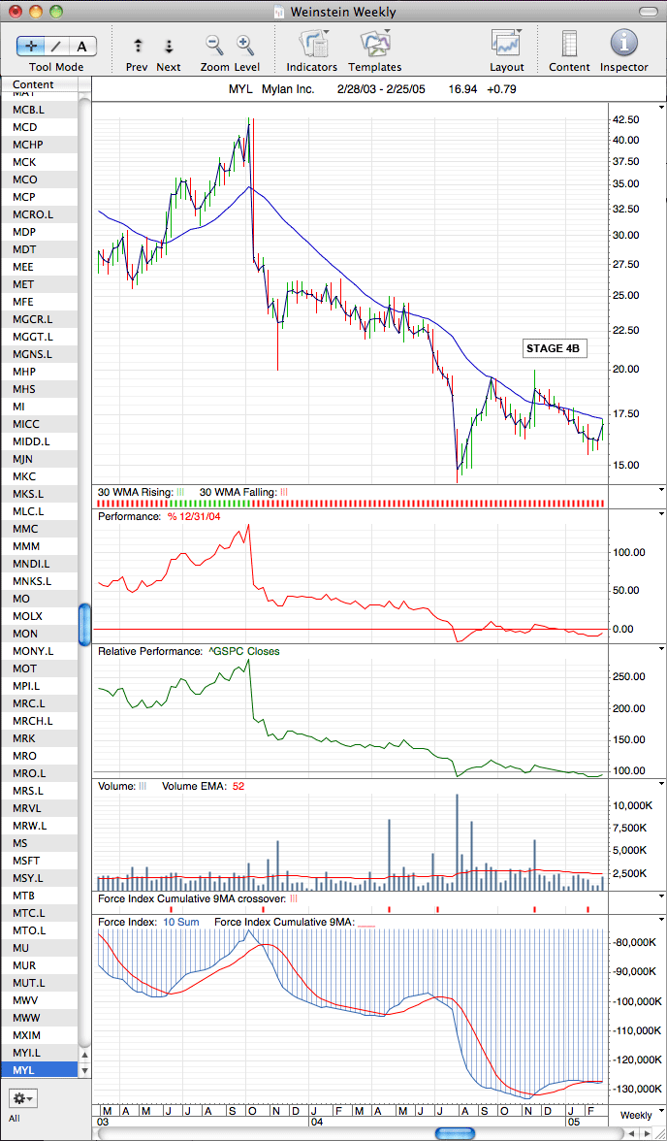Select the crosshair tool mode
This screenshot has height=1141, width=667.
[30, 47]
